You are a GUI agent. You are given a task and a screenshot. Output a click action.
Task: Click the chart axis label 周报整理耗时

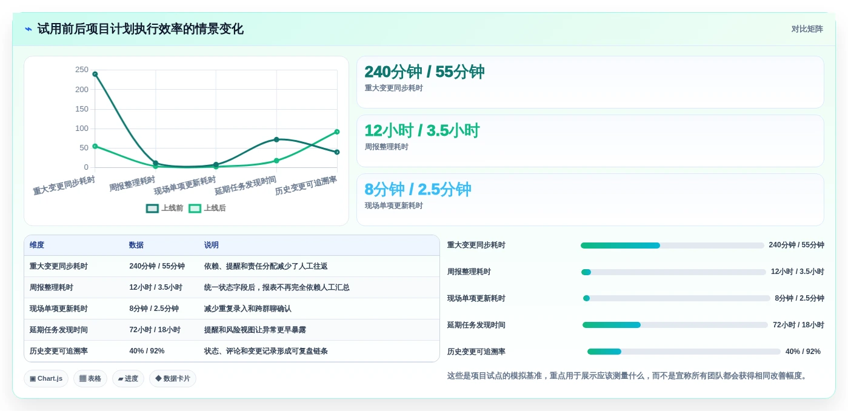pos(132,184)
